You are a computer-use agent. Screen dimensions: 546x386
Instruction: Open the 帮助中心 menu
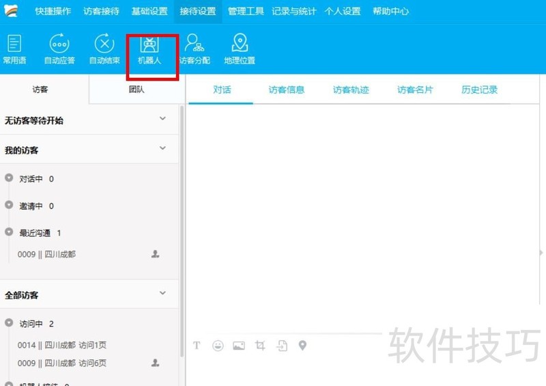coord(390,11)
